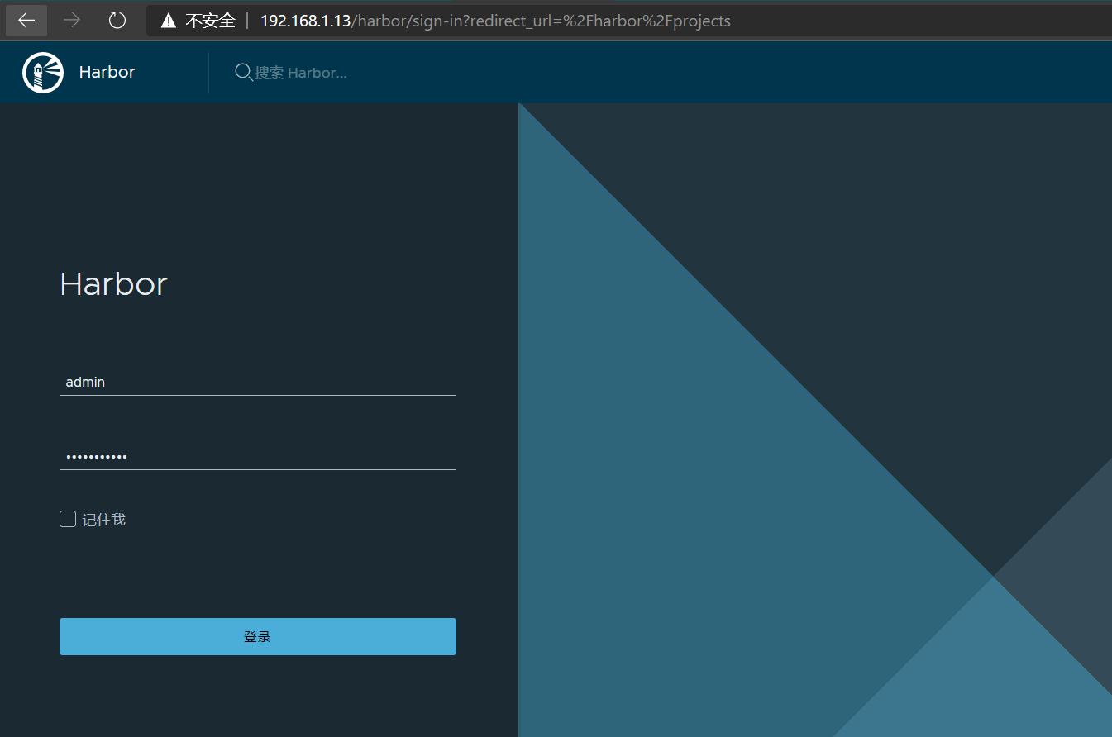Click the large Harbor heading above login form
Screen dimensions: 1112x737
[114, 284]
